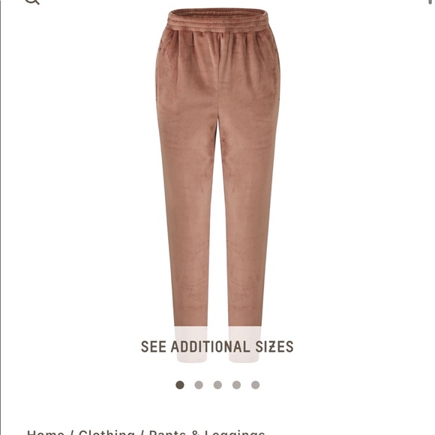Click the left side pocket of the pants

[x=159, y=69]
